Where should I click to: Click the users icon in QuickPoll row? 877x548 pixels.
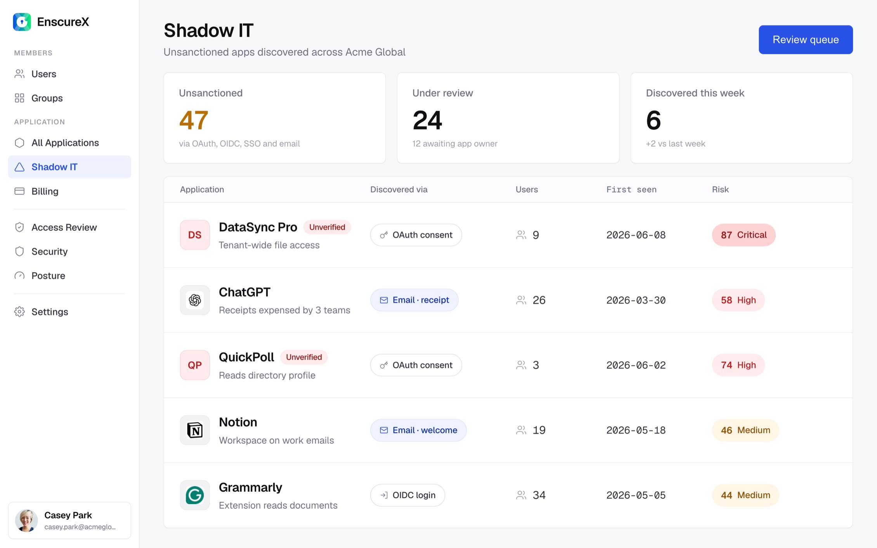pyautogui.click(x=521, y=365)
